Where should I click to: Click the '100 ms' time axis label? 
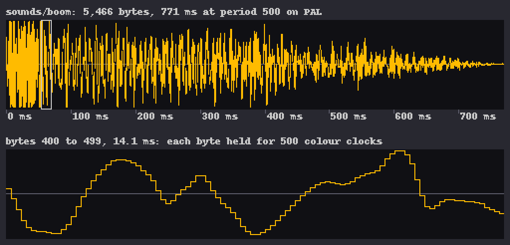(91, 116)
